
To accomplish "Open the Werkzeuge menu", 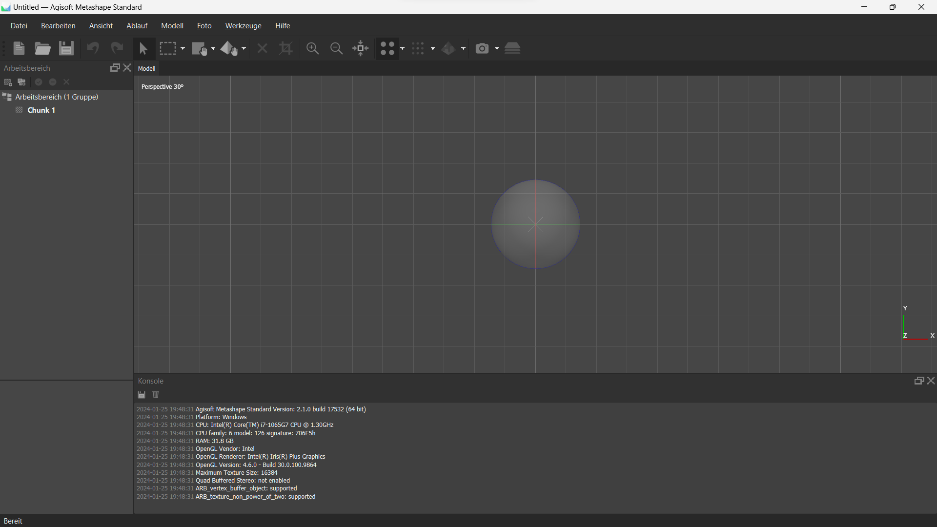I will (x=243, y=26).
